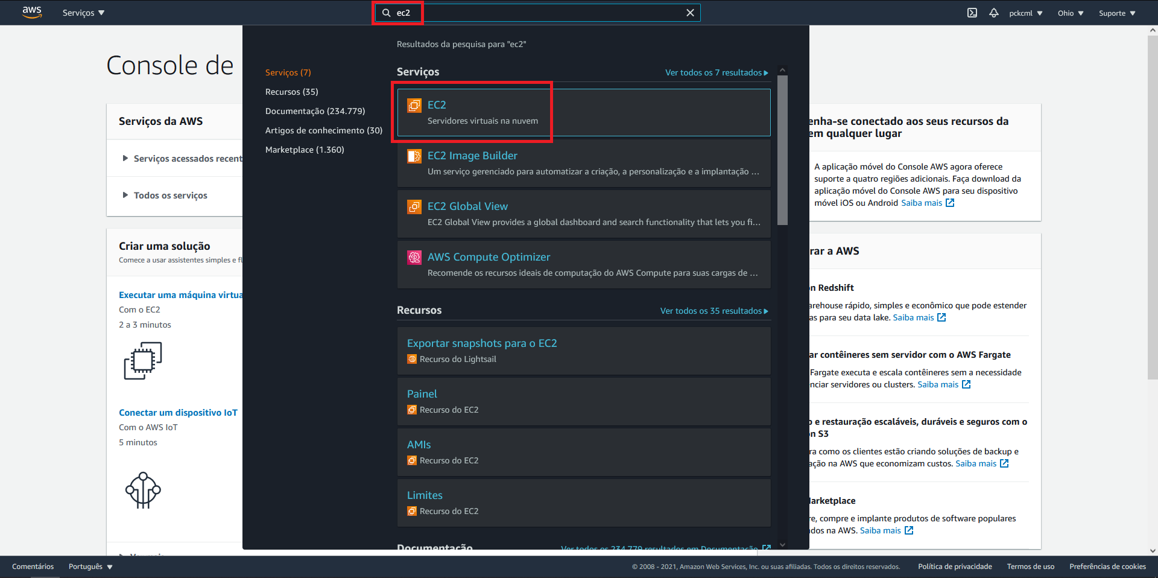Open the Política de privacidade link

tap(954, 567)
